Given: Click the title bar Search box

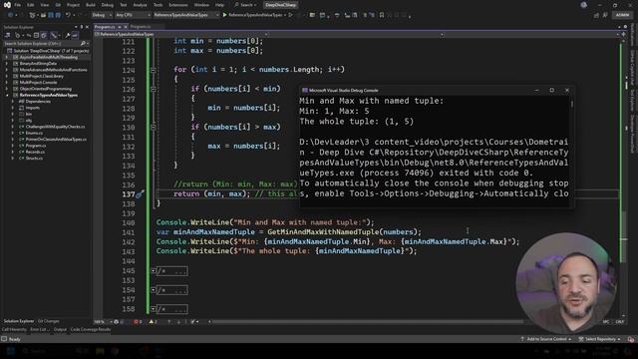Looking at the screenshot, I should [x=245, y=5].
